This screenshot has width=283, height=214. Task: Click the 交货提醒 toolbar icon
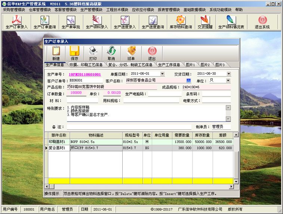pyautogui.click(x=205, y=22)
